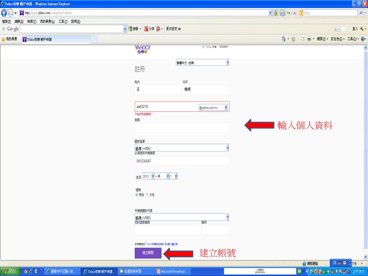The width and height of the screenshot is (368, 276).
Task: Click the Print icon
Action: pos(309,39)
